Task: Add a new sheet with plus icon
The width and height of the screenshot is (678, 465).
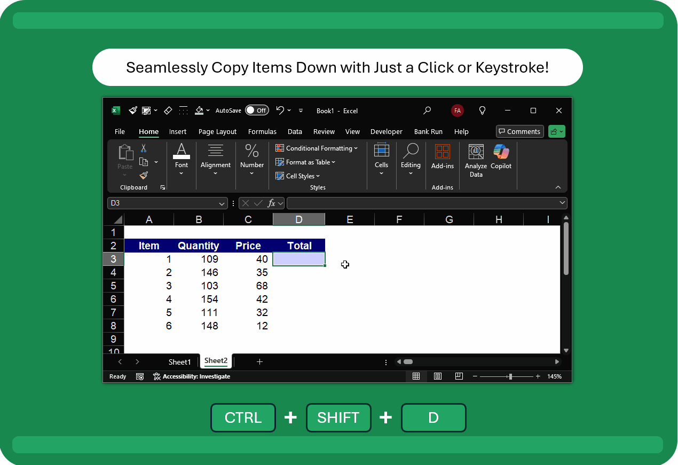Action: [259, 362]
